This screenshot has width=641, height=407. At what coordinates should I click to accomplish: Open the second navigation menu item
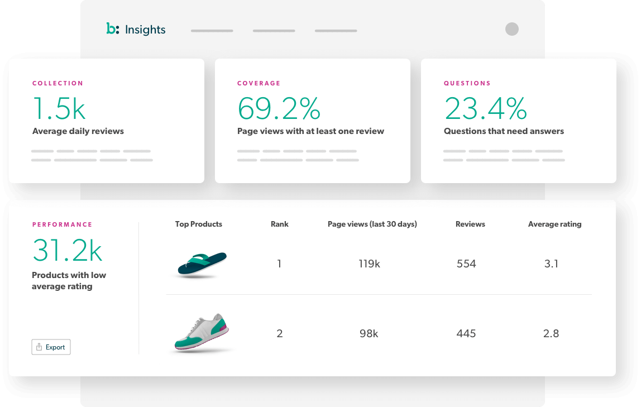[273, 31]
